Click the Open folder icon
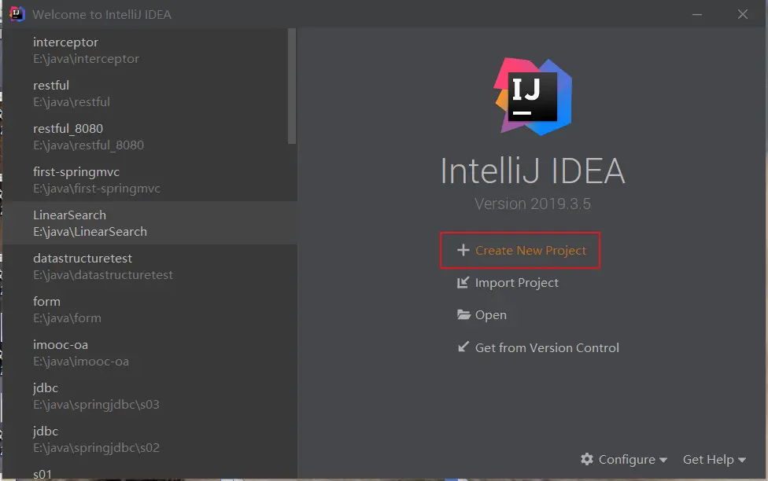The image size is (768, 481). point(463,315)
